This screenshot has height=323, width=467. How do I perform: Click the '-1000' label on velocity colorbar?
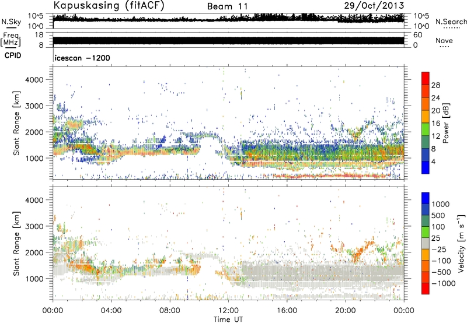444,283
